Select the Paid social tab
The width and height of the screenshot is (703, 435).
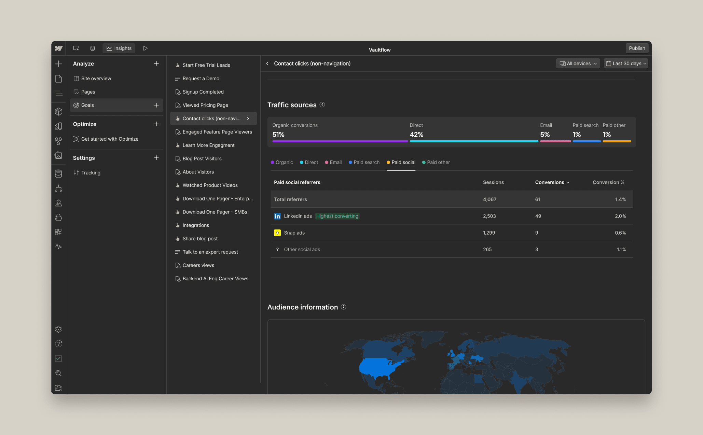point(401,162)
